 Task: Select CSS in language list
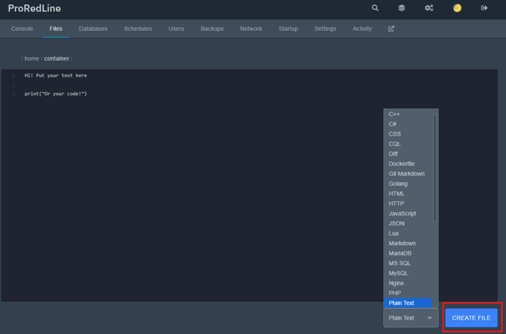click(x=408, y=134)
